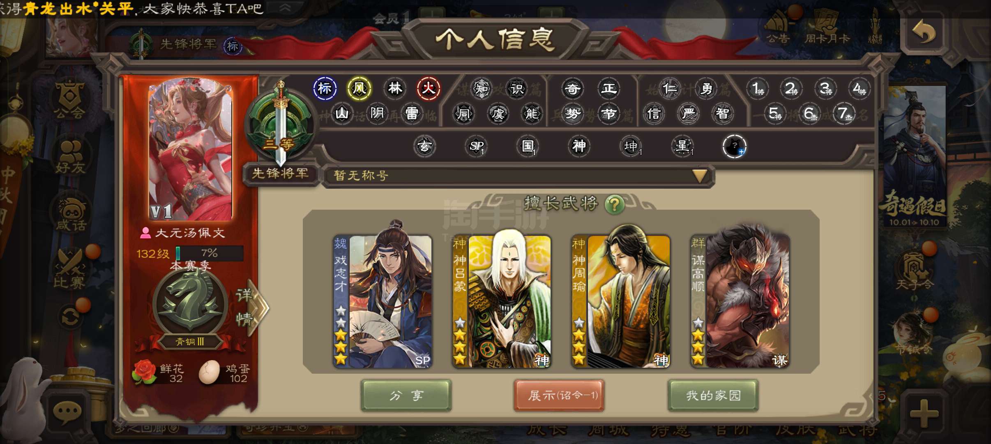Click the 擅长武将 question mark help
The height and width of the screenshot is (444, 991).
615,204
